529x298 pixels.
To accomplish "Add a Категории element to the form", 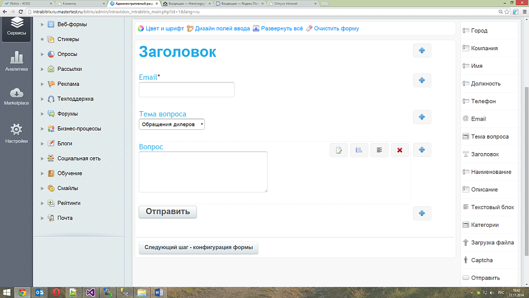I will pyautogui.click(x=483, y=225).
